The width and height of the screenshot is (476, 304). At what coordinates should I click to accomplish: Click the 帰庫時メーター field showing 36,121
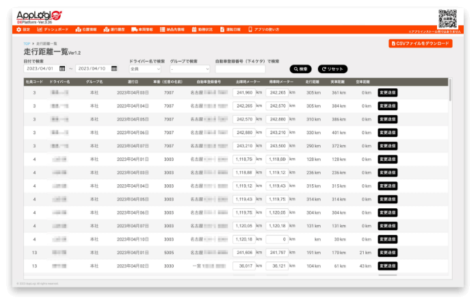pyautogui.click(x=277, y=266)
